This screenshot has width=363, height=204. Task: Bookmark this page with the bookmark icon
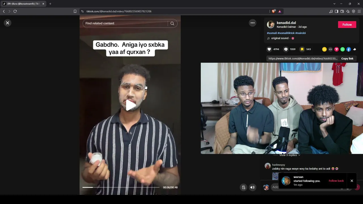point(75,11)
